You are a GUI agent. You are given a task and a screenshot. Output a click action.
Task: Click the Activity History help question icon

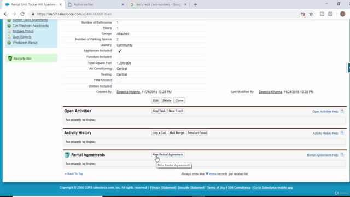342,133
